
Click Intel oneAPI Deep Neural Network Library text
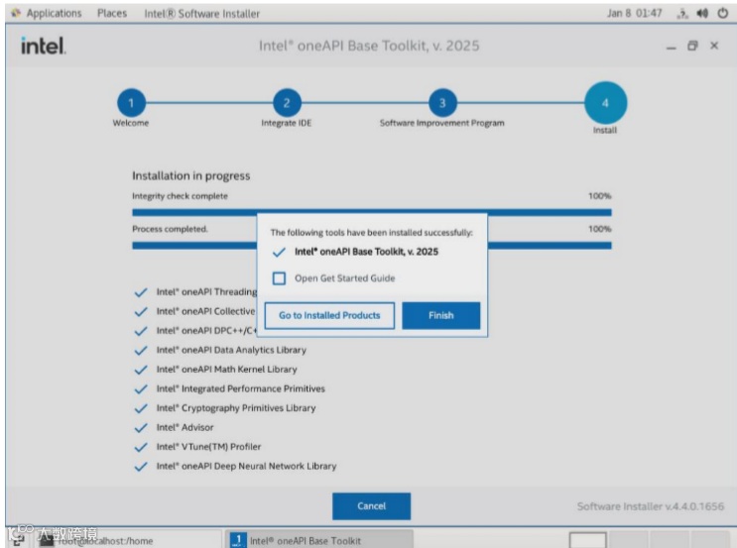tap(246, 467)
